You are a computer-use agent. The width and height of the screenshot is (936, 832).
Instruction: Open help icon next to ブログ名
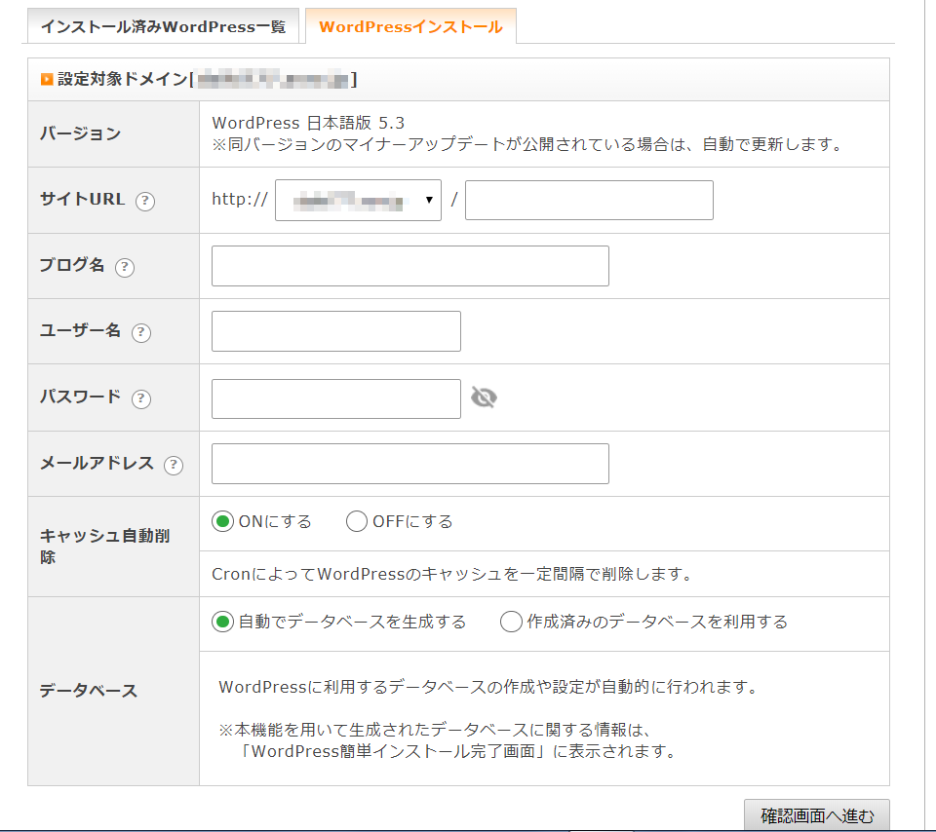click(125, 267)
